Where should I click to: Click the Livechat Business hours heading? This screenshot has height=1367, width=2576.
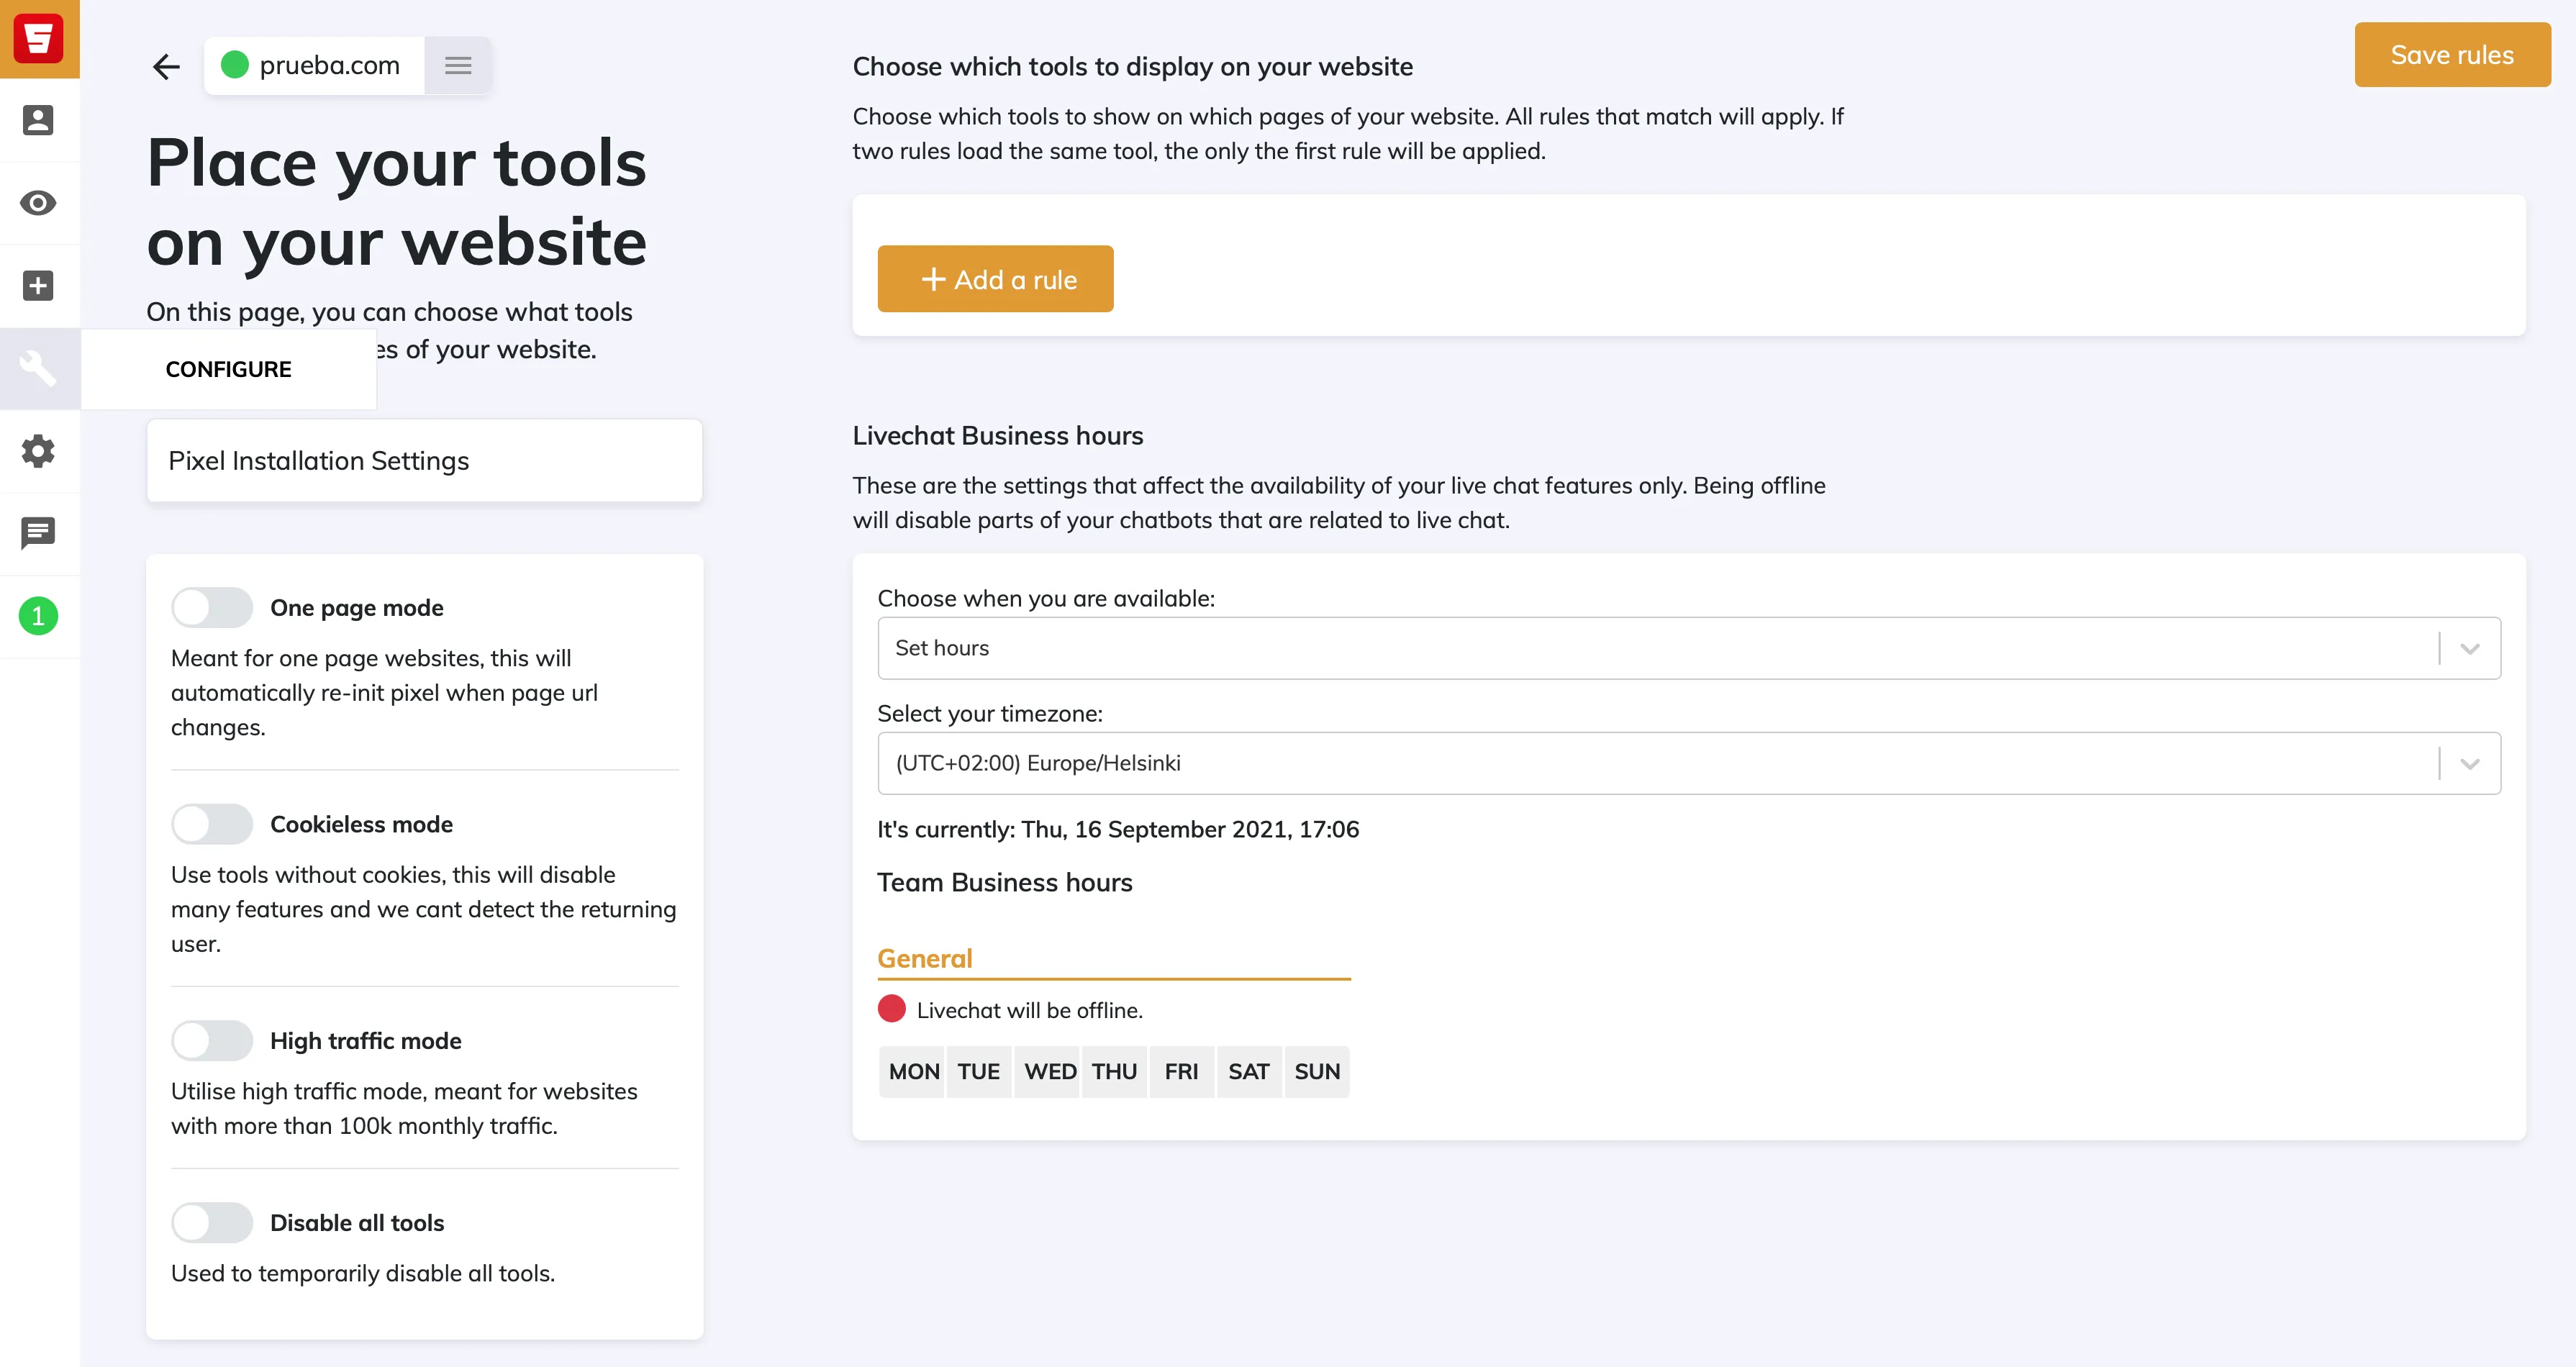(997, 436)
